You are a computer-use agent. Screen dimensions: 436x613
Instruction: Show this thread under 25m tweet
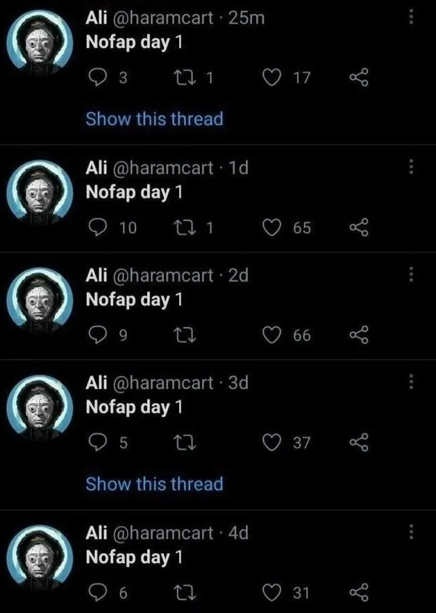pyautogui.click(x=154, y=119)
